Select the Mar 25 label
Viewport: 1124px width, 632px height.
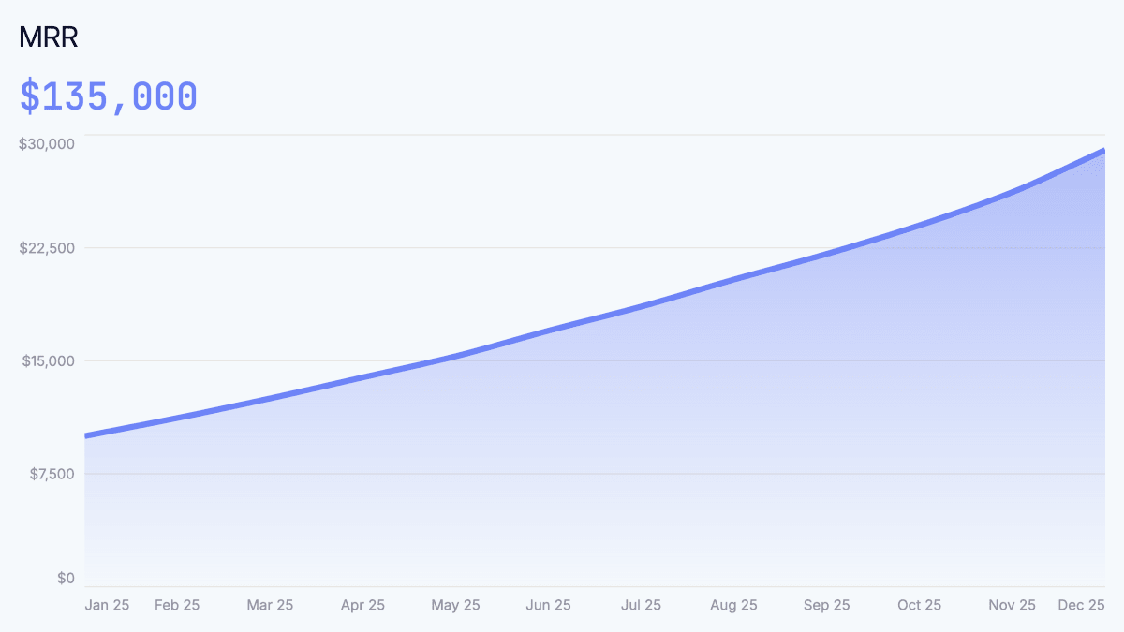pos(270,605)
